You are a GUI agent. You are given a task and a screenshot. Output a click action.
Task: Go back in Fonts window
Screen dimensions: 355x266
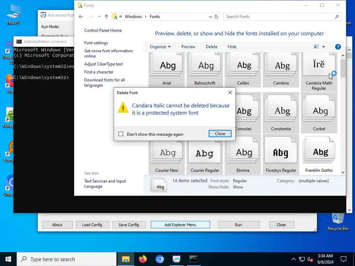81,17
